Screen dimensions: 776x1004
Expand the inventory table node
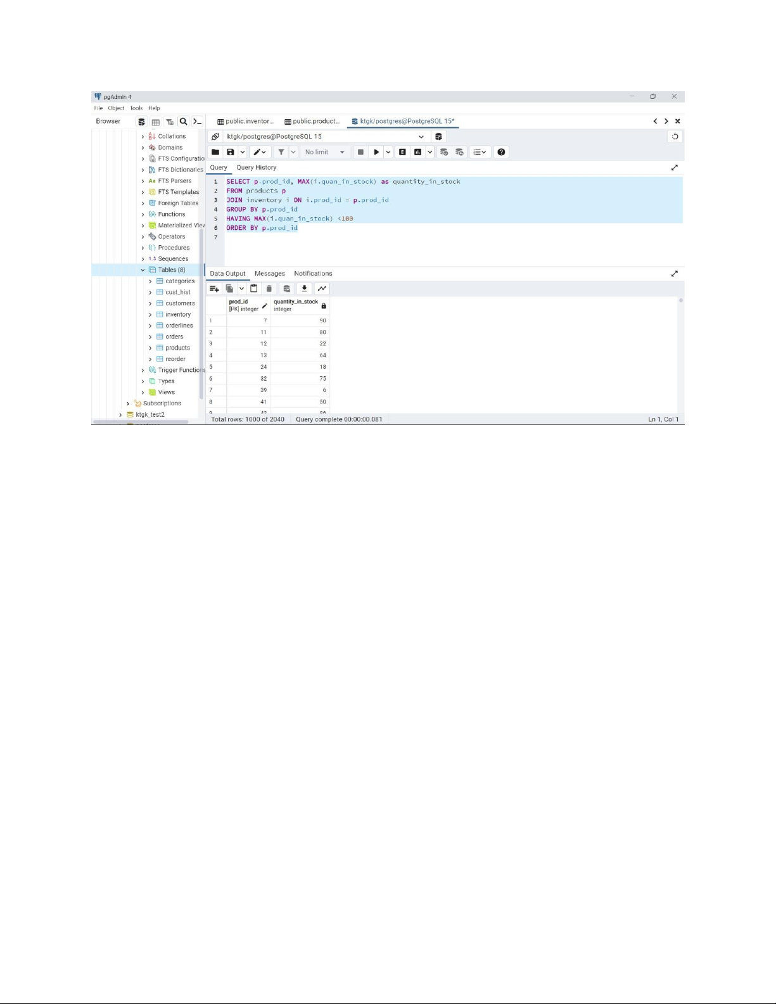point(151,315)
